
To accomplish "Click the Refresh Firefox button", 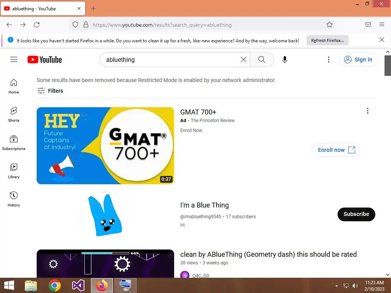I will point(327,40).
